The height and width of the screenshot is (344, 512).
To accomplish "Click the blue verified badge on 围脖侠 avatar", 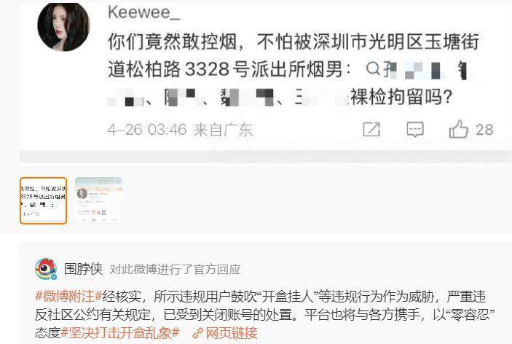I will pos(54,277).
